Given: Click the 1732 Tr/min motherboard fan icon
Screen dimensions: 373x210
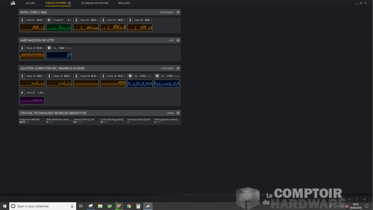Looking at the screenshot, I should click(x=157, y=76).
